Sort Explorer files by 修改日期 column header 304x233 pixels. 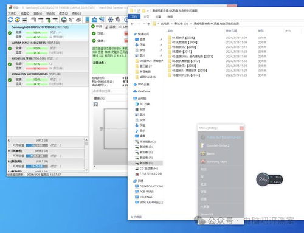tap(231, 31)
